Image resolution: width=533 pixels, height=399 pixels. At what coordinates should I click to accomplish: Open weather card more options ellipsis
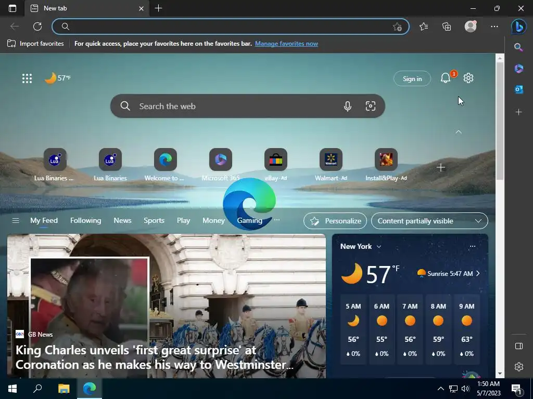[x=473, y=246]
